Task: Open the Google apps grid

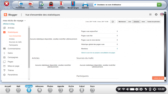Action: pyautogui.click(x=150, y=14)
